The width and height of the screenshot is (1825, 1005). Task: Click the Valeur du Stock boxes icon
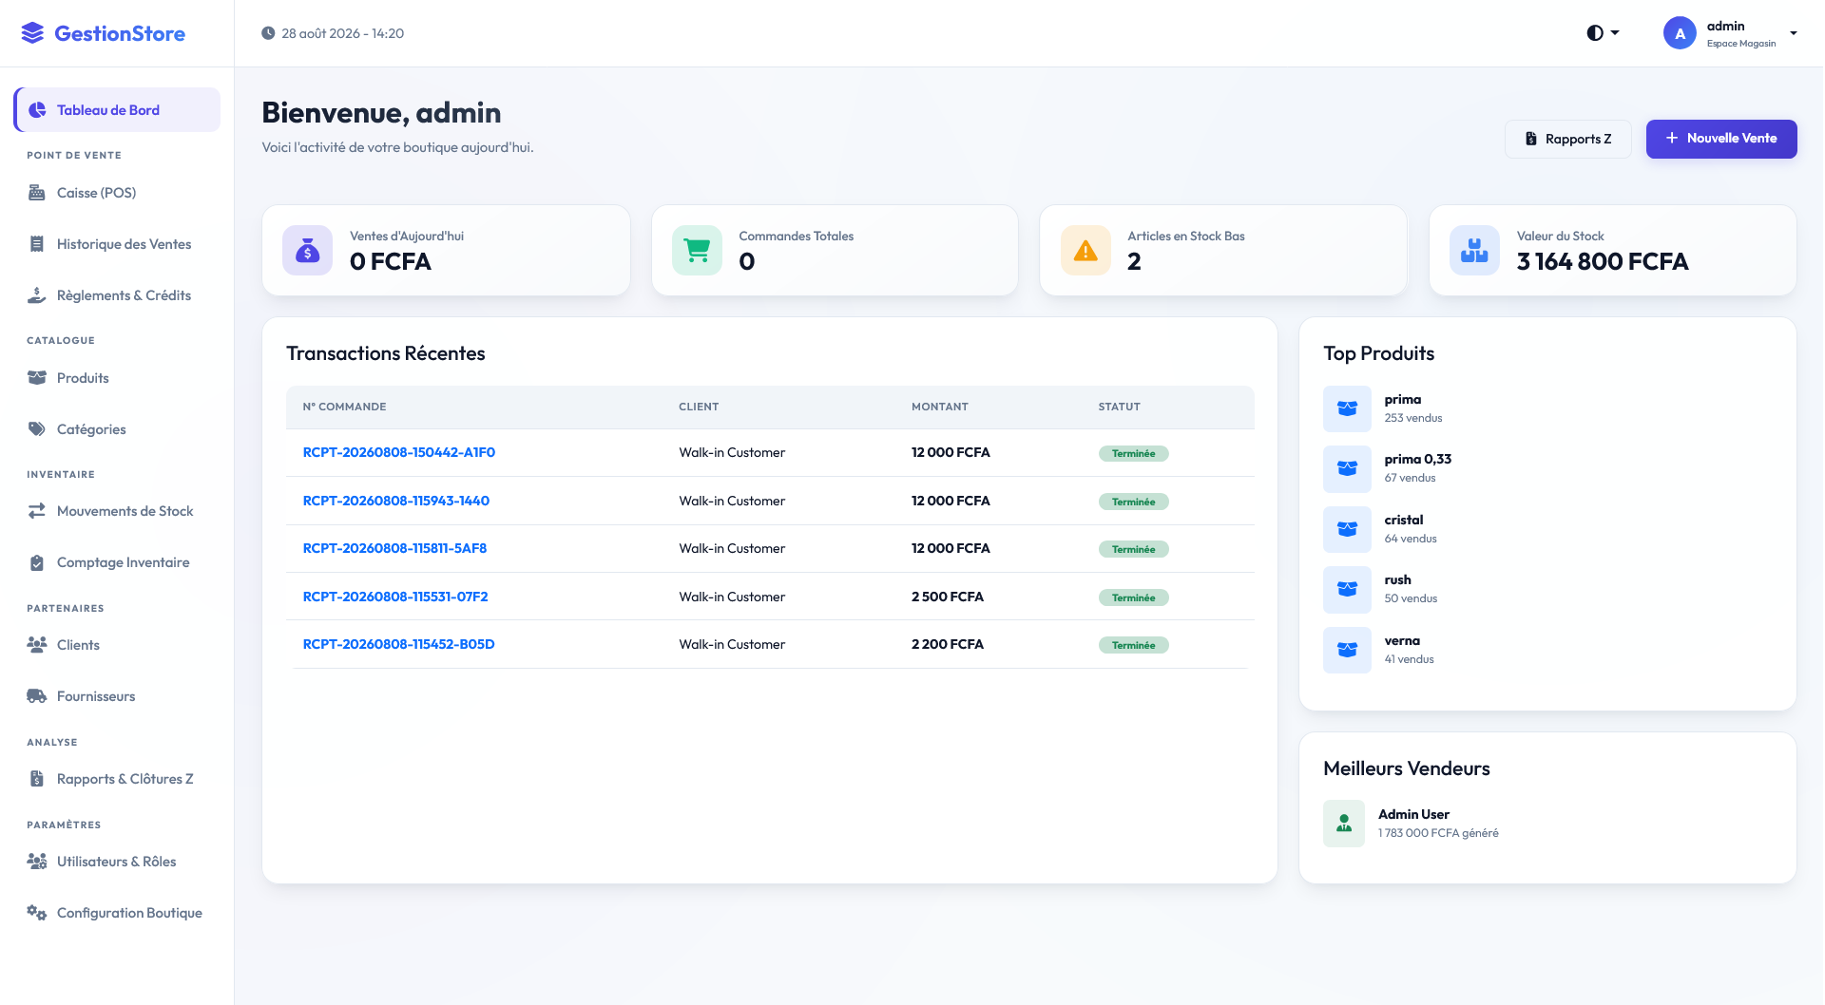[x=1474, y=251]
